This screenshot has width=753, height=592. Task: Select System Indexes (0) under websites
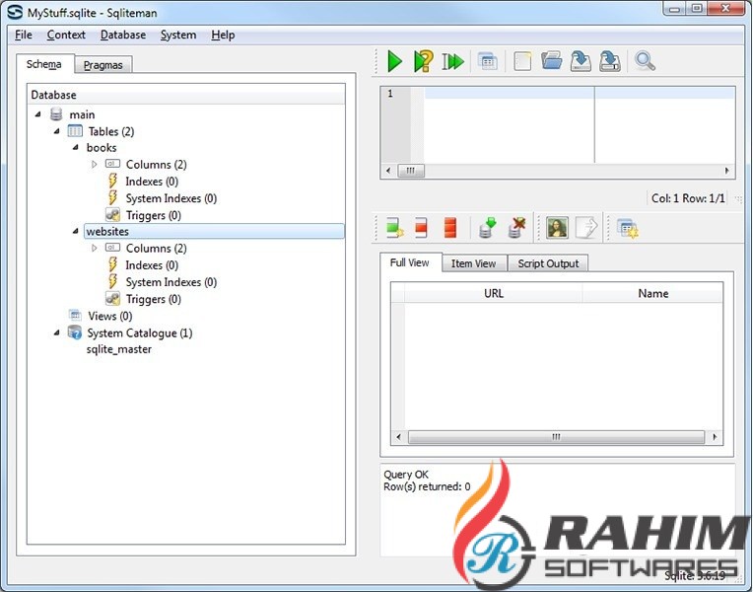pyautogui.click(x=171, y=282)
